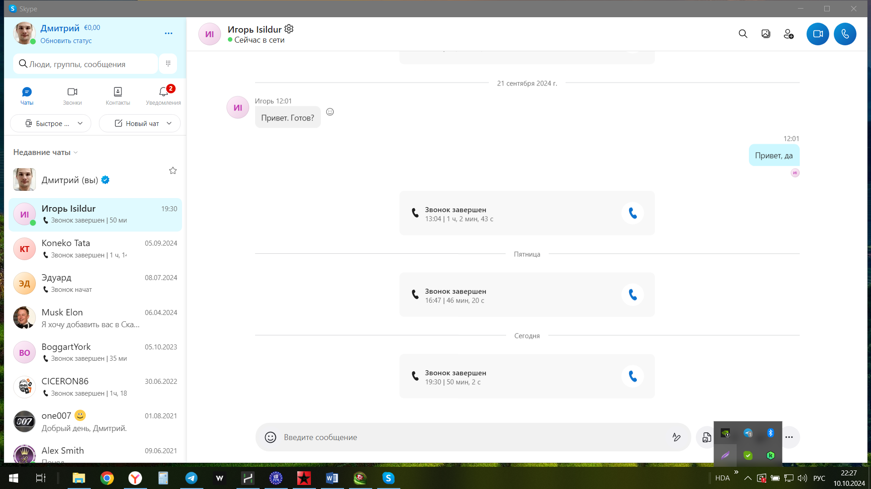Open more options beside message input
This screenshot has width=871, height=489.
click(789, 437)
